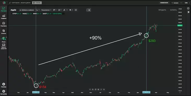Toggle auto-scale icon at axis corner
The image size is (191, 96).
180,92
